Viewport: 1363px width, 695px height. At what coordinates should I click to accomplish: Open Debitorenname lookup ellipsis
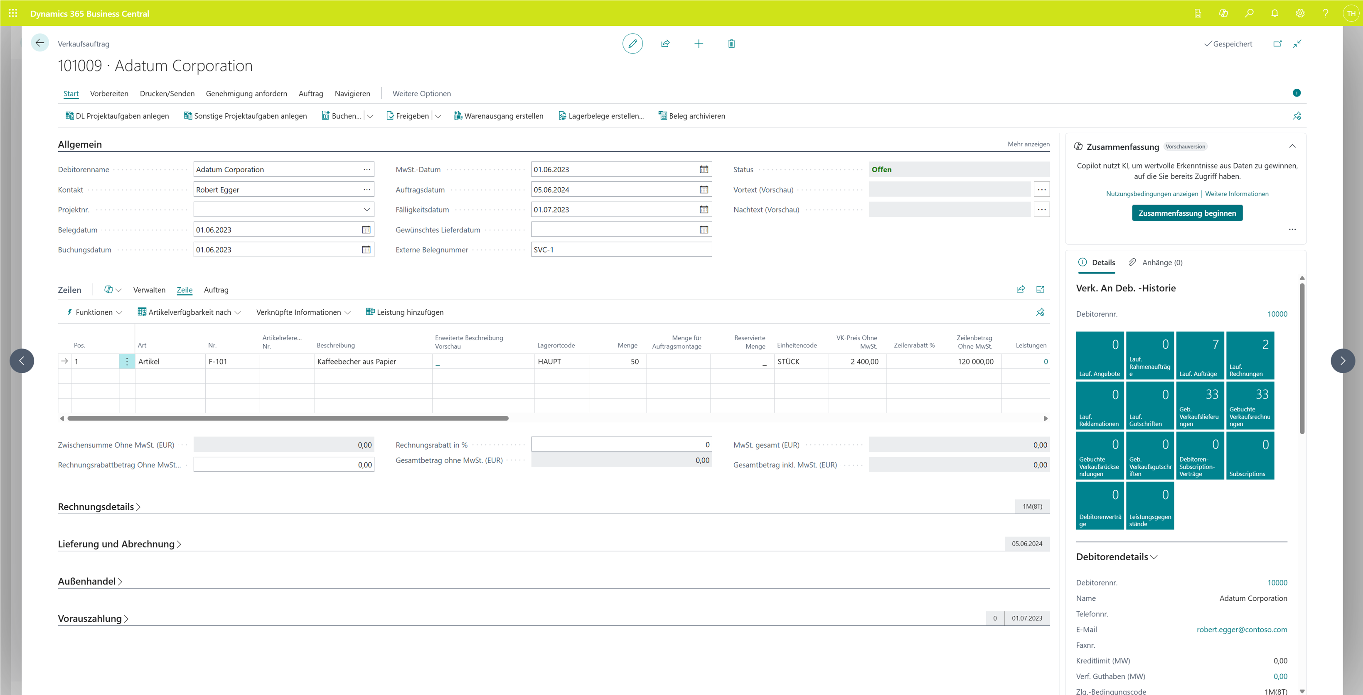367,170
